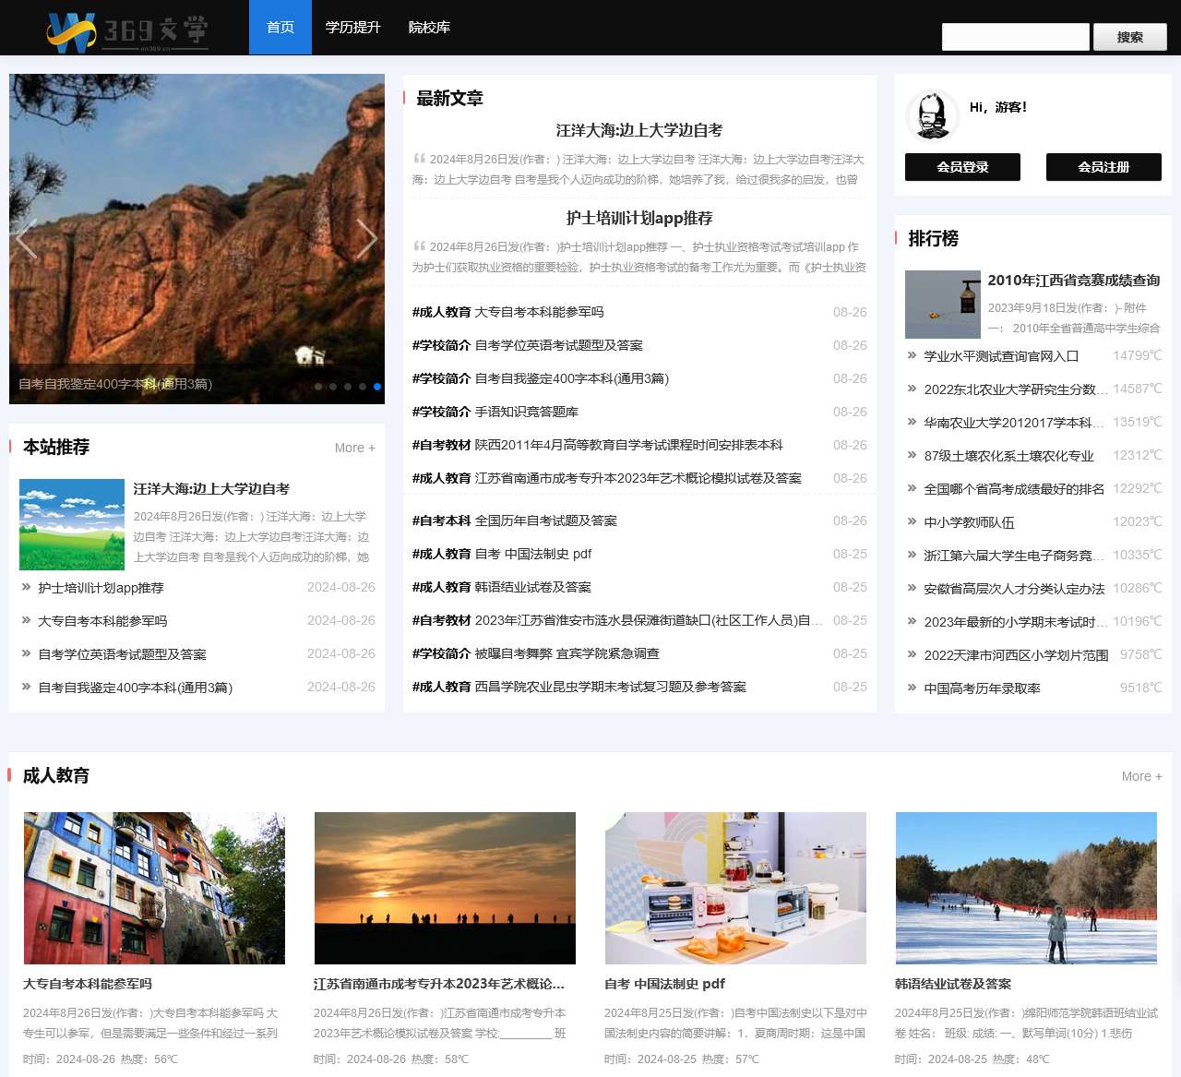Open the colorful building article thumbnail
Viewport: 1181px width, 1077px height.
click(x=154, y=888)
